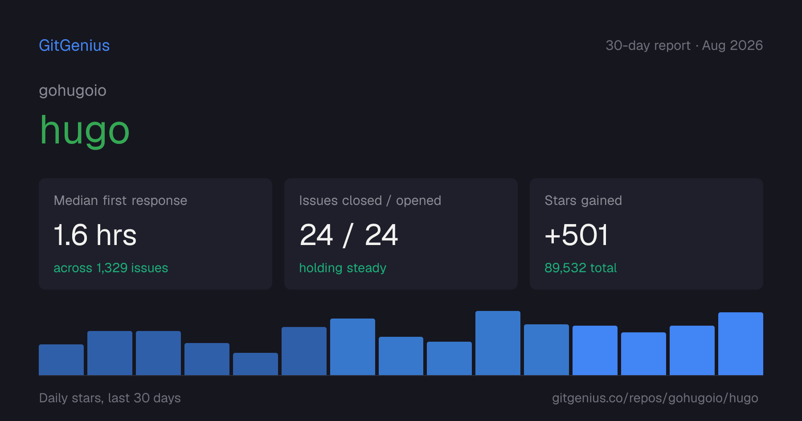Click the "Stars gained" label
The width and height of the screenshot is (802, 421).
[583, 200]
